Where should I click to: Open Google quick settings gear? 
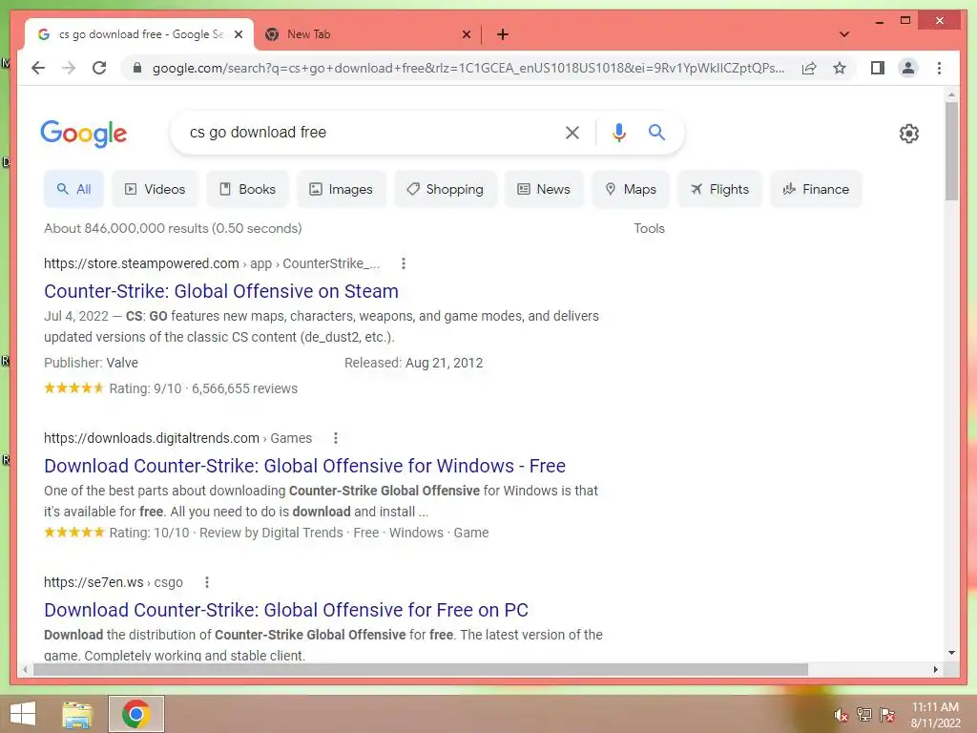click(909, 134)
